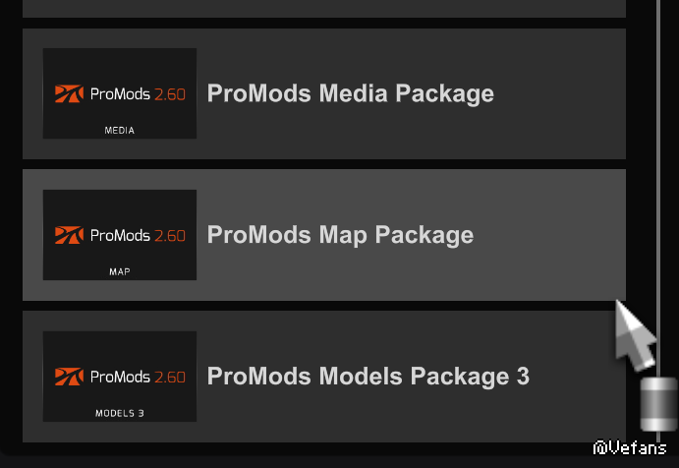
Task: Select the "ProMods Map Package" title
Action: [340, 235]
